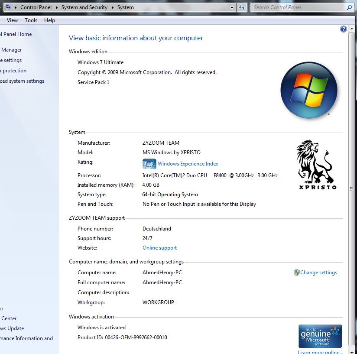
Task: Click the Support hours label
Action: [94, 238]
